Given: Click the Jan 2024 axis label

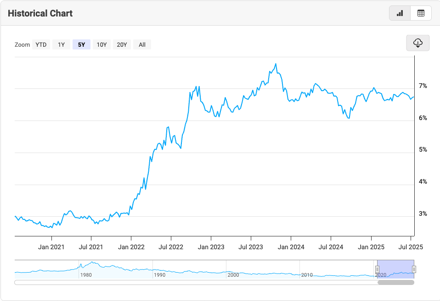Looking at the screenshot, I should click(x=291, y=247).
